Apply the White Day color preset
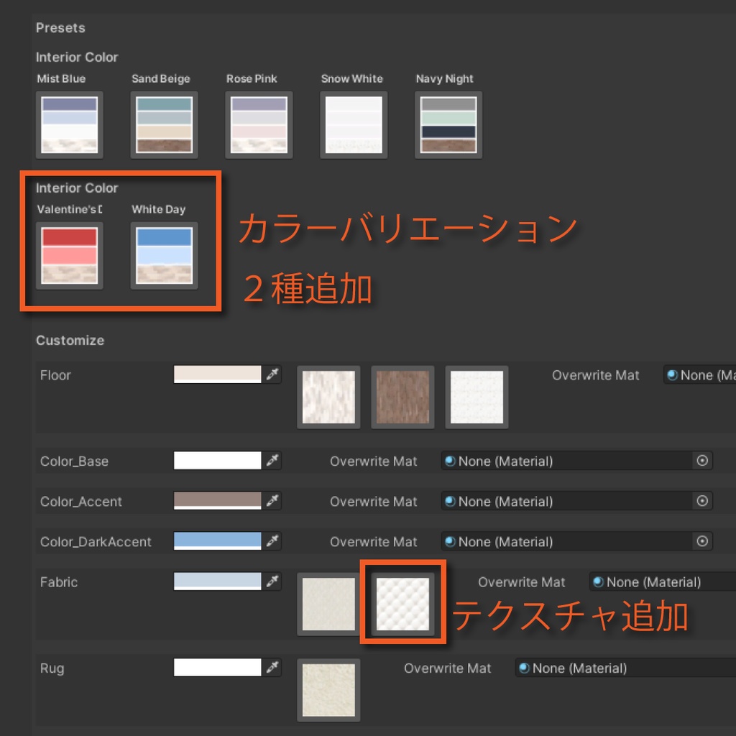 pos(164,255)
